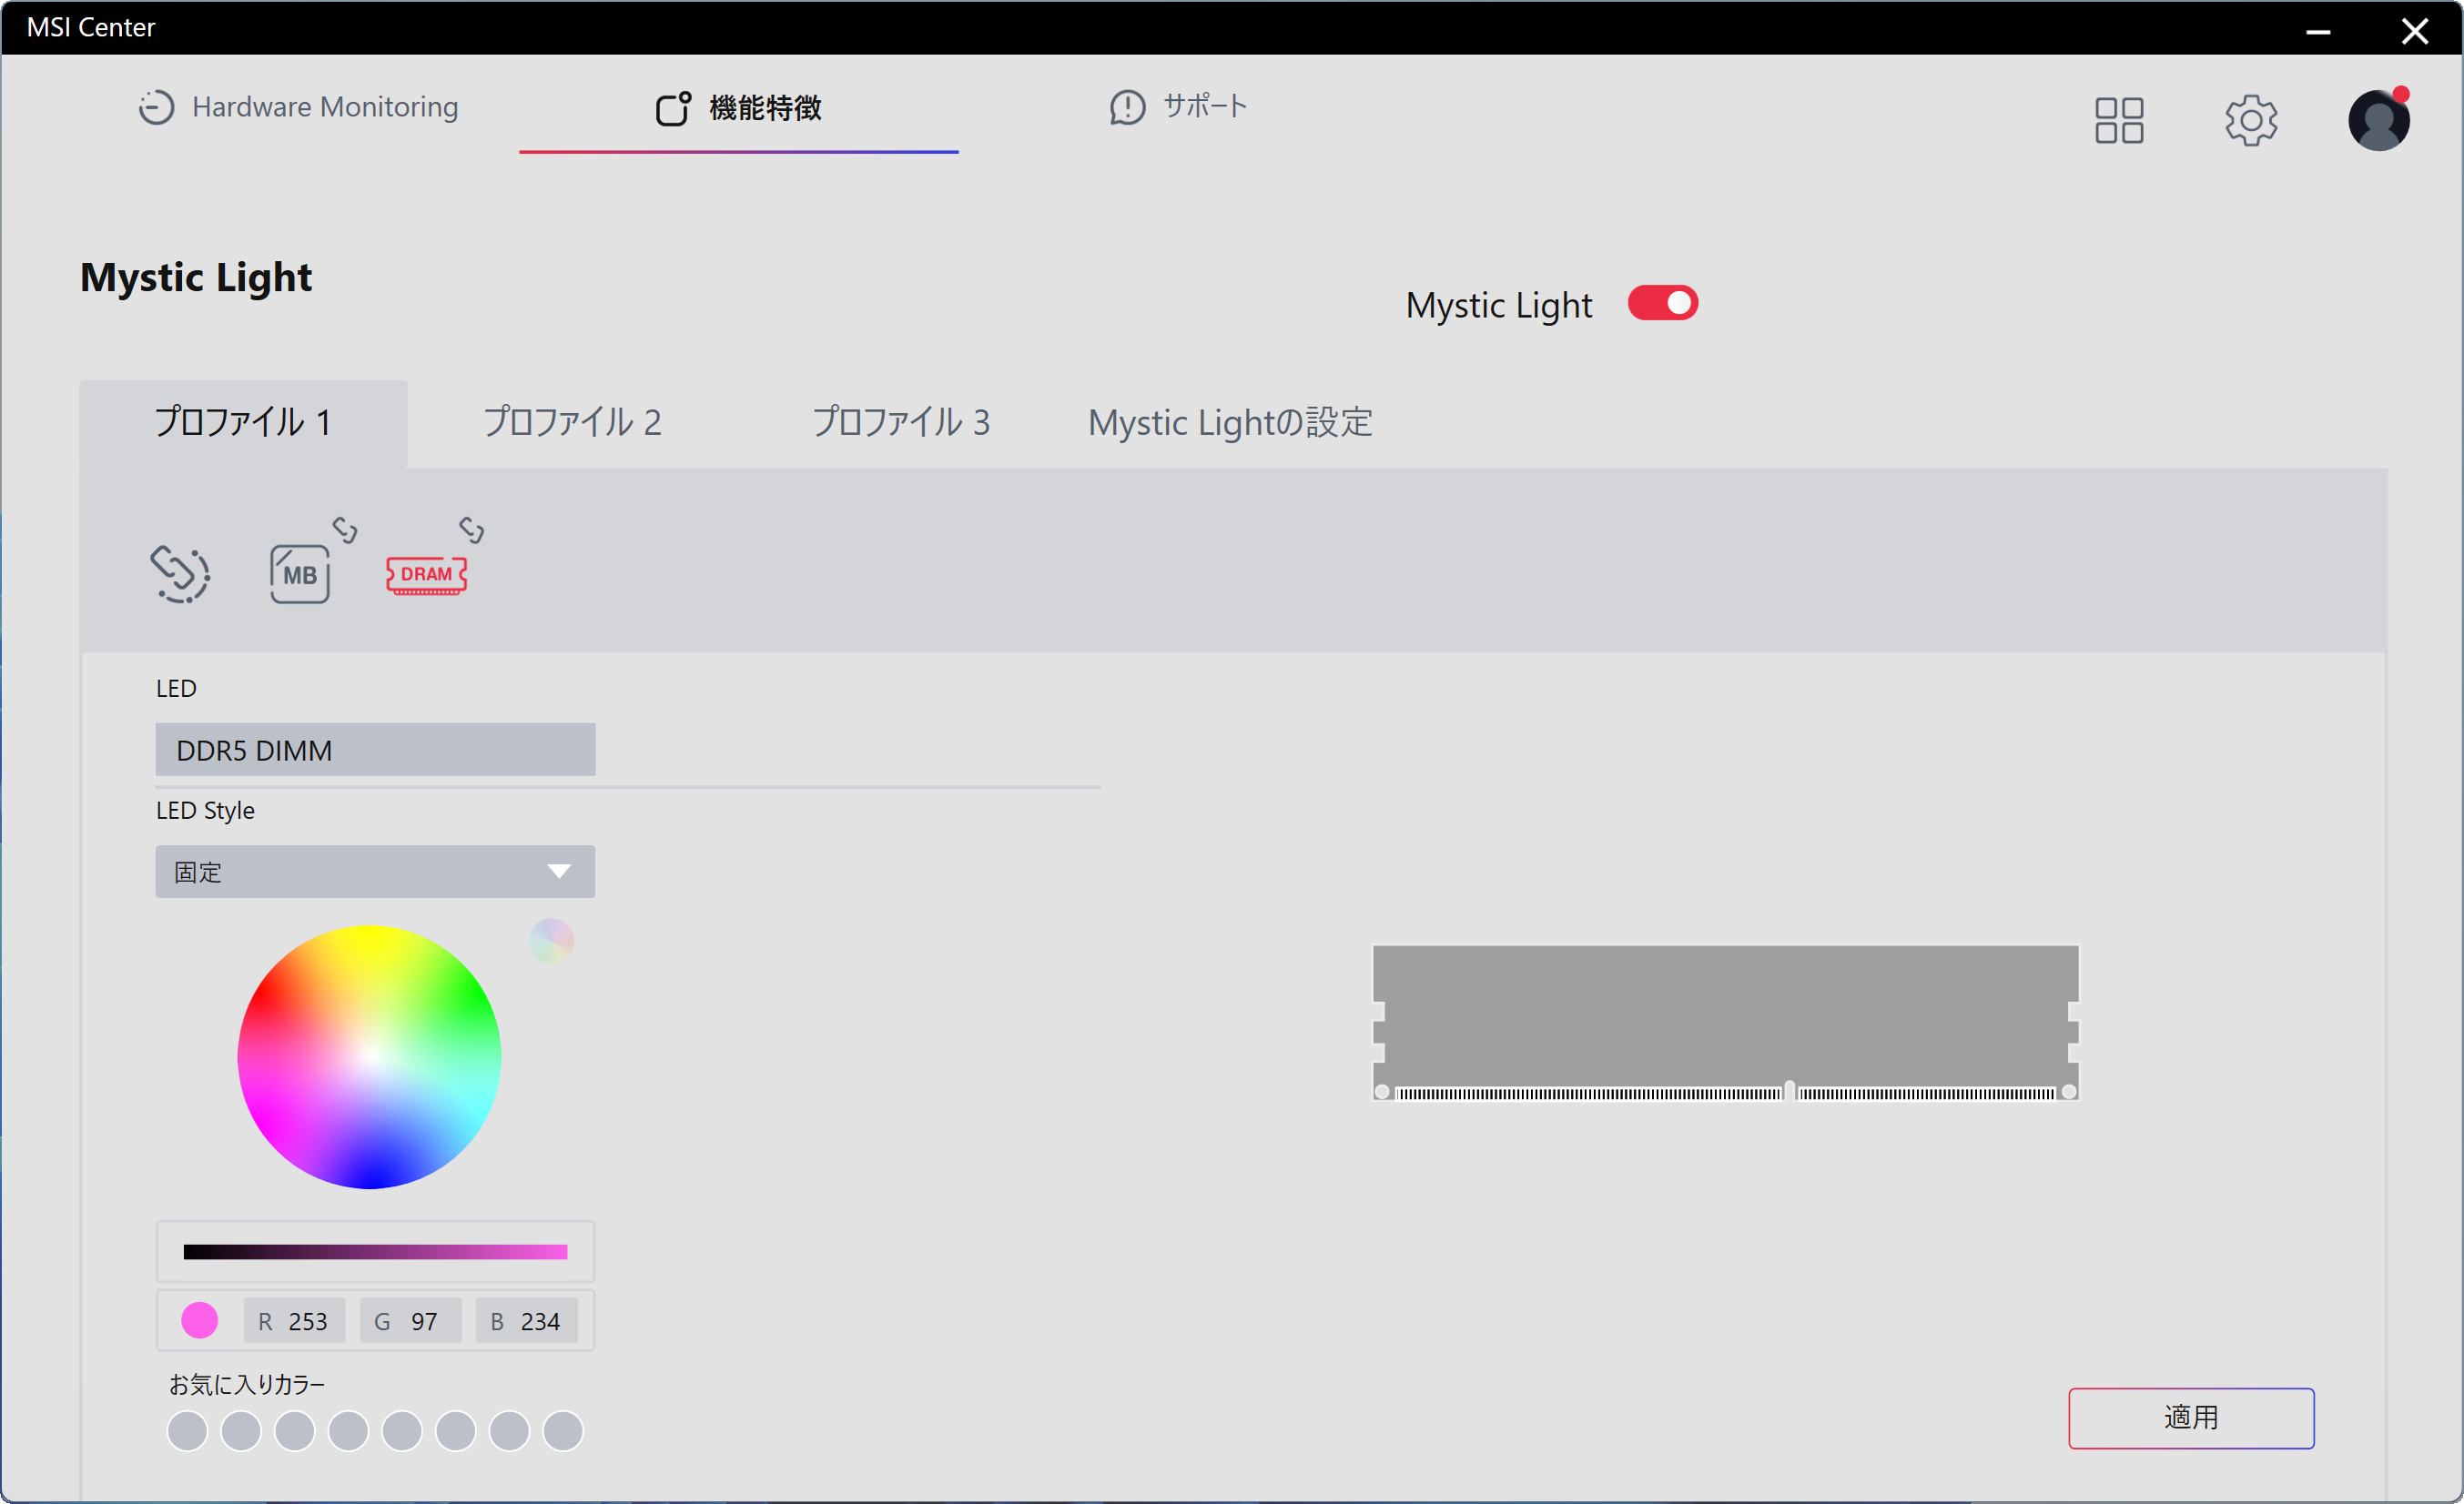The height and width of the screenshot is (1504, 2464).
Task: Select the fourth favorite color slot
Action: pos(348,1431)
